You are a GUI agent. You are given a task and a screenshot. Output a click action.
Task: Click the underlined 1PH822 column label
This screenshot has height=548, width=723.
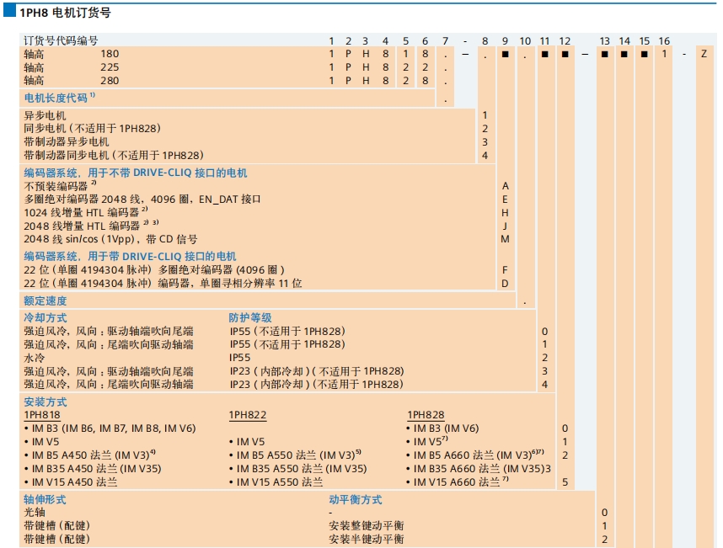coord(246,415)
